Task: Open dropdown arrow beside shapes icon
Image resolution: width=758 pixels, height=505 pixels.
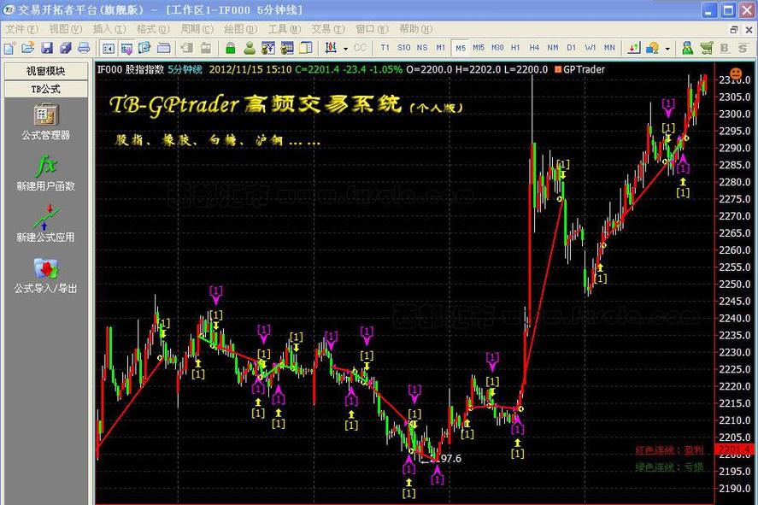Action: point(667,48)
